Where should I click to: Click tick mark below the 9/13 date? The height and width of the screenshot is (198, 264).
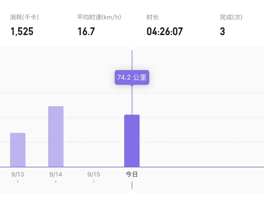pyautogui.click(x=18, y=181)
